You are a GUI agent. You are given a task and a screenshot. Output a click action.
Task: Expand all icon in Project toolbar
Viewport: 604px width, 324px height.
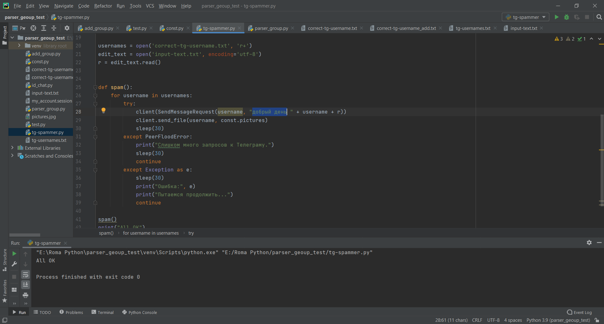tap(44, 28)
